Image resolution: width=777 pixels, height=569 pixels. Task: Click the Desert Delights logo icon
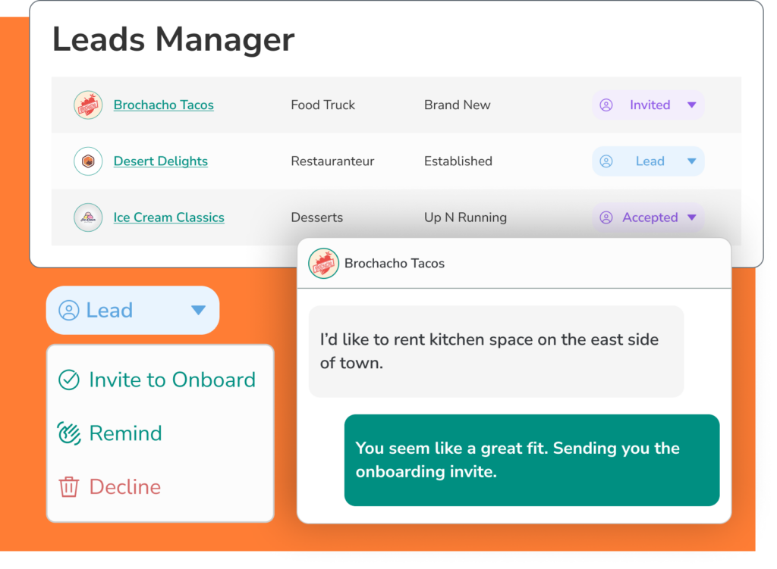[x=88, y=161]
